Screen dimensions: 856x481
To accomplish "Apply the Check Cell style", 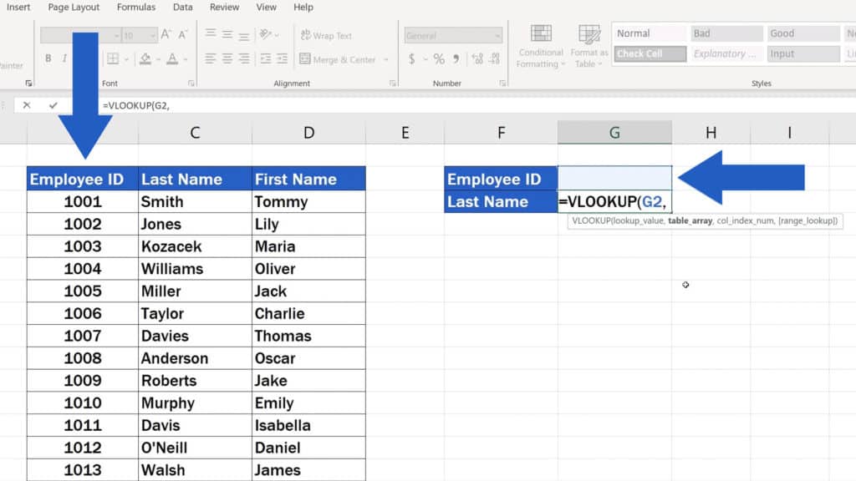I will coord(650,53).
